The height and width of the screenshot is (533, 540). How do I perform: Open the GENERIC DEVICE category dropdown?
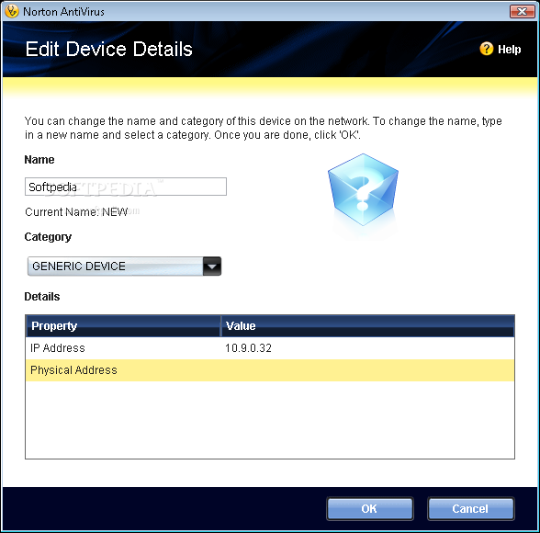[x=124, y=266]
